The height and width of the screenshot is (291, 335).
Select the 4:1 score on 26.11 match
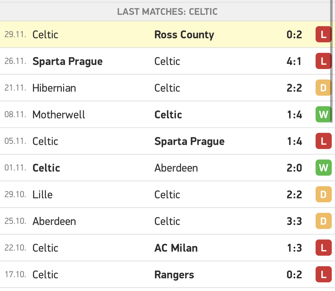294,61
